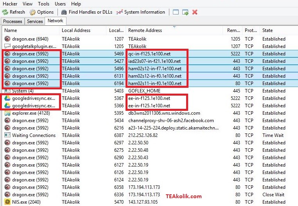Select db3wns2011306.wns.windows.com remote address

164,113
